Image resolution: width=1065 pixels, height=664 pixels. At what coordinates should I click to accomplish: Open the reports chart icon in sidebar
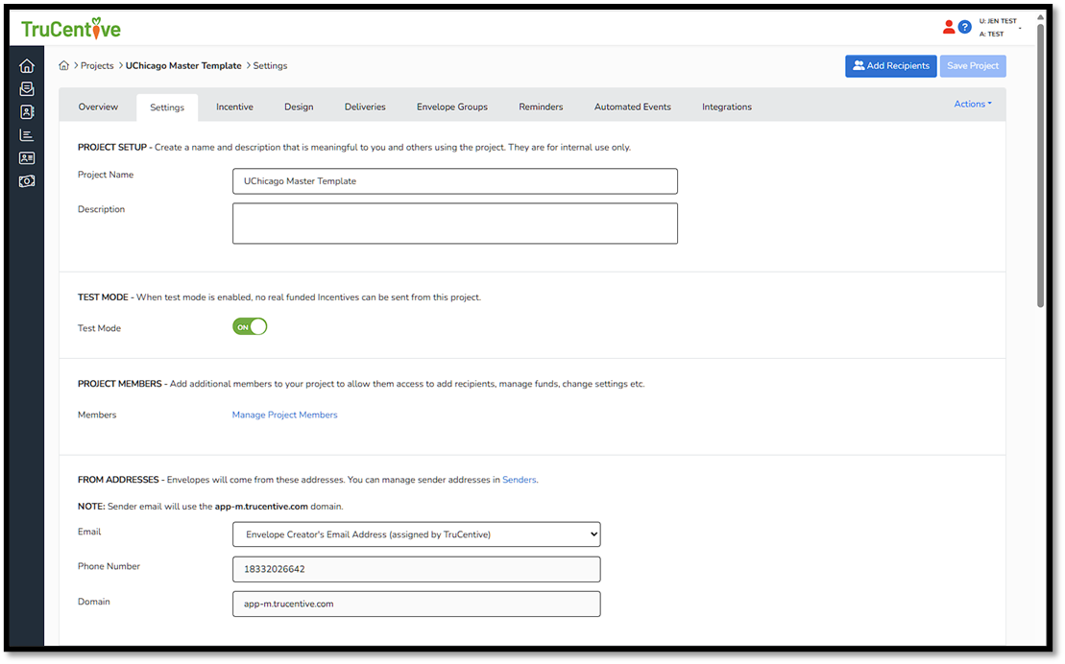27,135
